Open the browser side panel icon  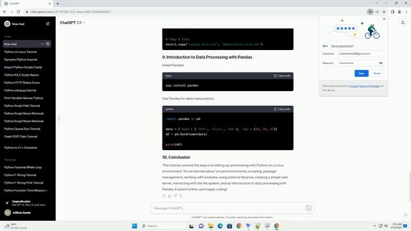[392, 12]
